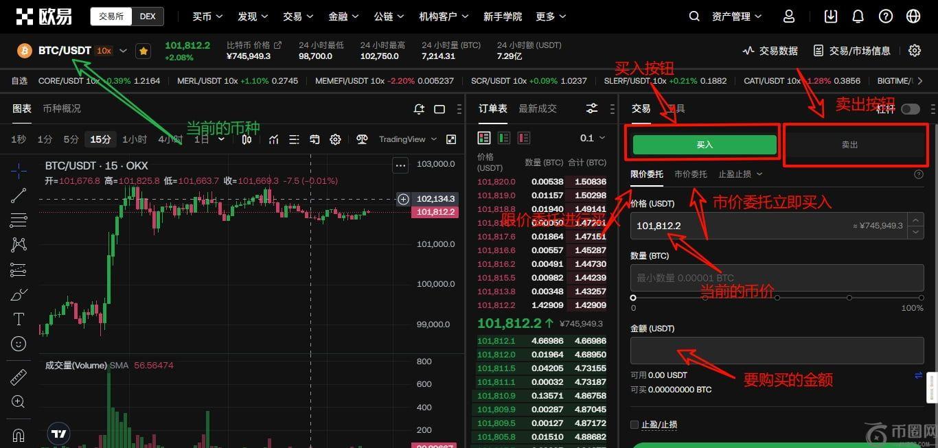Click the green 买入 button

point(705,145)
